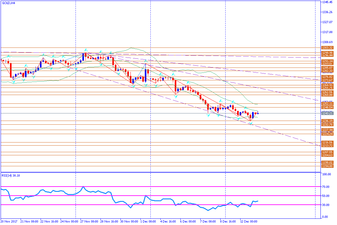337x225 pixels.
Task: Click the 1260.00 level price tag
Action: pos(327,95)
